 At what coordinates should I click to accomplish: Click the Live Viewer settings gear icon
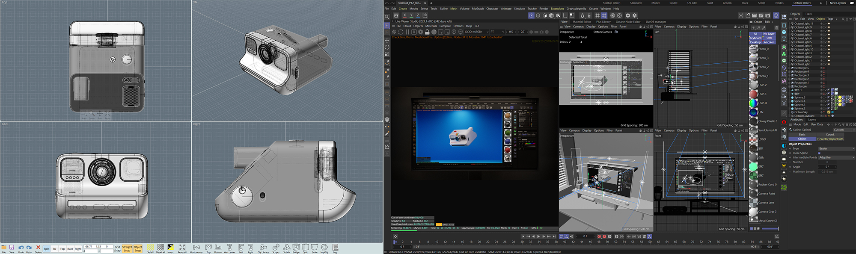point(421,32)
